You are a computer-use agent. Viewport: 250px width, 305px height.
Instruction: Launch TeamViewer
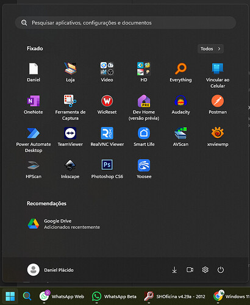(70, 137)
